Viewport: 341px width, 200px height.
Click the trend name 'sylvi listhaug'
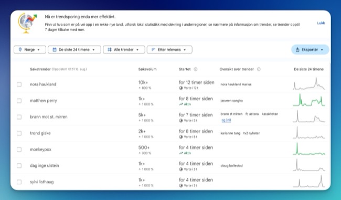(x=42, y=182)
